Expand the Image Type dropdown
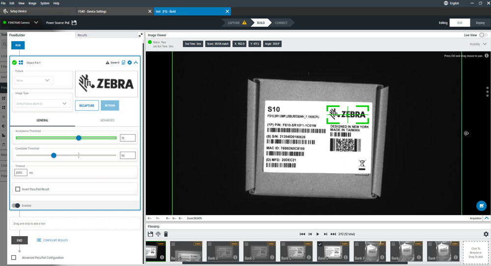491x266 pixels. 43,104
